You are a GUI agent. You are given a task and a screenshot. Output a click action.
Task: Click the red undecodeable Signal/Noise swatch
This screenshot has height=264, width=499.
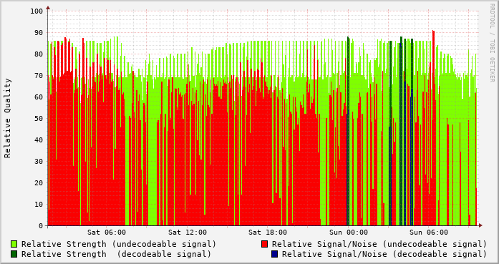[264, 244]
